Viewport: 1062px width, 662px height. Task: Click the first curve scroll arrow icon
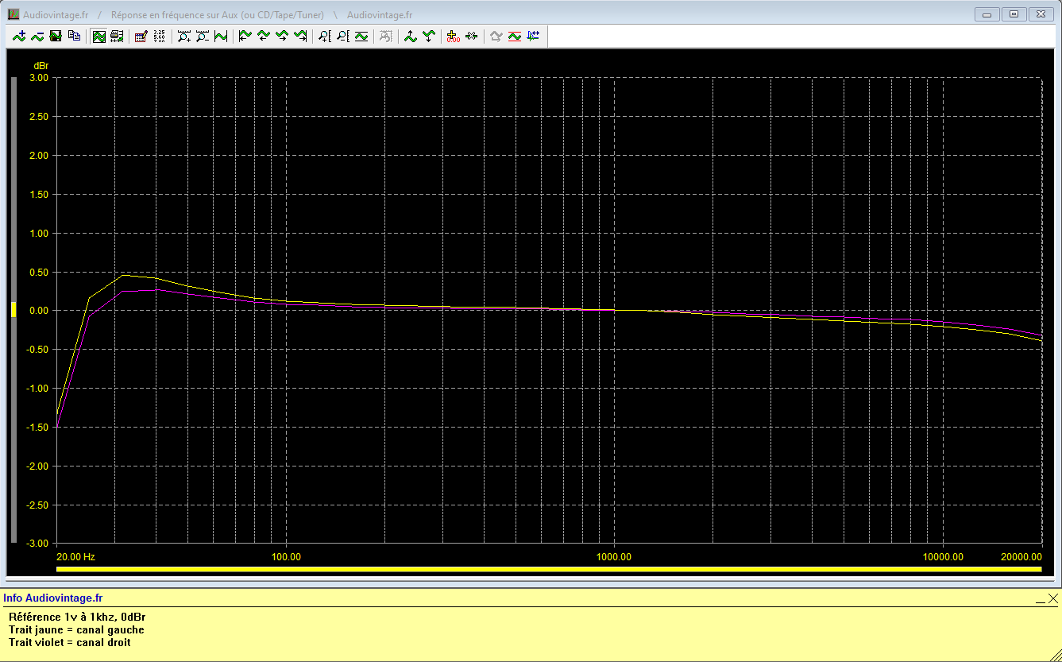pyautogui.click(x=245, y=36)
